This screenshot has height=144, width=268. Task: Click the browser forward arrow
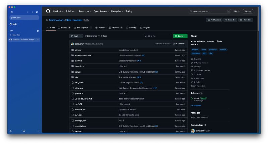tap(32, 12)
